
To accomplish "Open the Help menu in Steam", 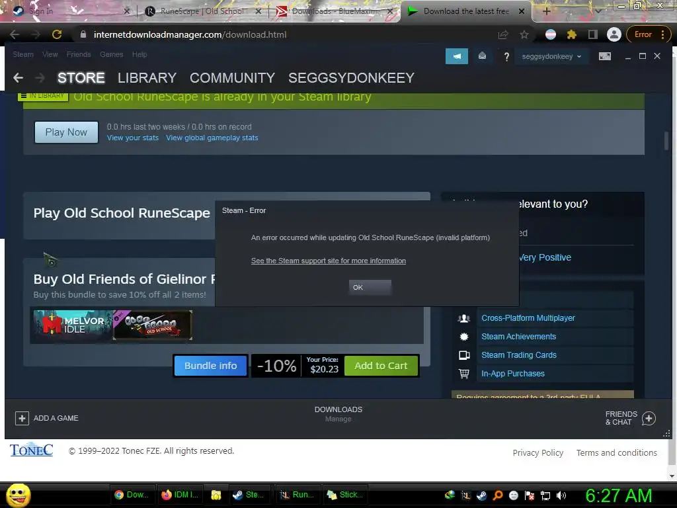I will tap(139, 54).
